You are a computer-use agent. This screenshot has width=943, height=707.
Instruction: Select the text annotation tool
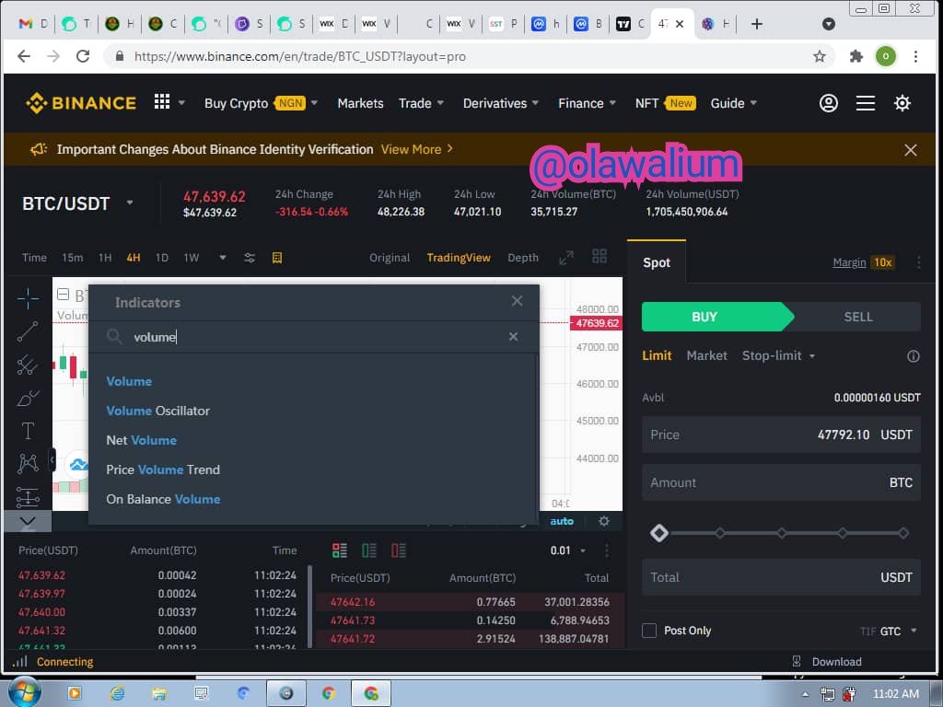28,431
